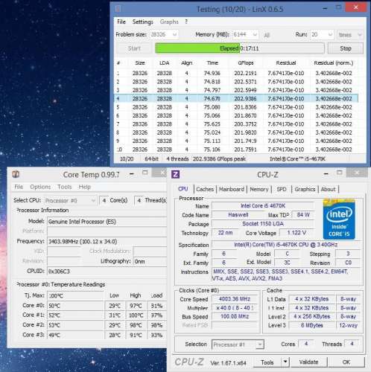This screenshot has width=371, height=372.
Task: Maximize the Core Temp window
Action: pos(145,173)
